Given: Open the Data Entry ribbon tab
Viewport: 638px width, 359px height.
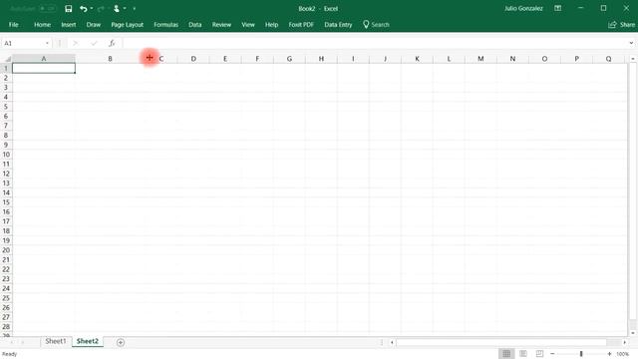Looking at the screenshot, I should click(x=338, y=24).
